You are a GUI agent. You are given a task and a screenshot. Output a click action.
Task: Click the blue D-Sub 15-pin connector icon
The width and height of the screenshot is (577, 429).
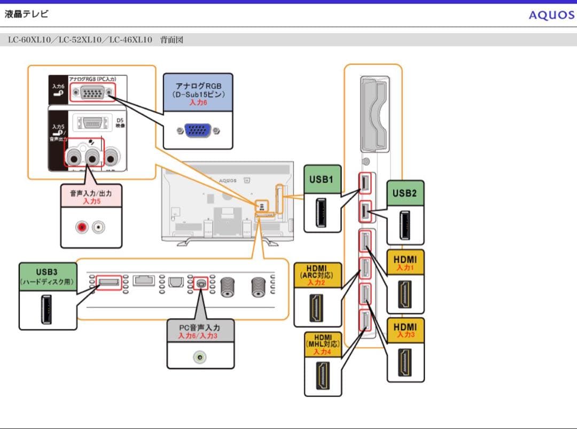[198, 130]
